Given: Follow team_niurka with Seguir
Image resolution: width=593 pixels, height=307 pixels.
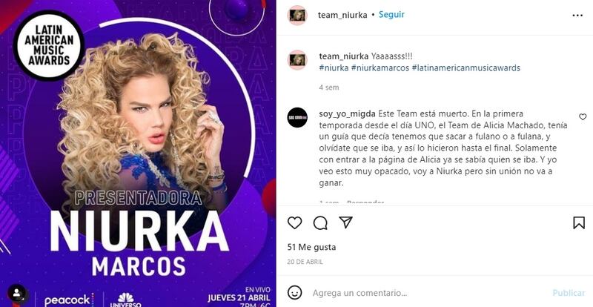Looking at the screenshot, I should pos(391,15).
